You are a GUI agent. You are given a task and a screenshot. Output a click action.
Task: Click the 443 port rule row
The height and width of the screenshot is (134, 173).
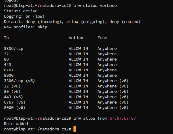(x=60, y=65)
